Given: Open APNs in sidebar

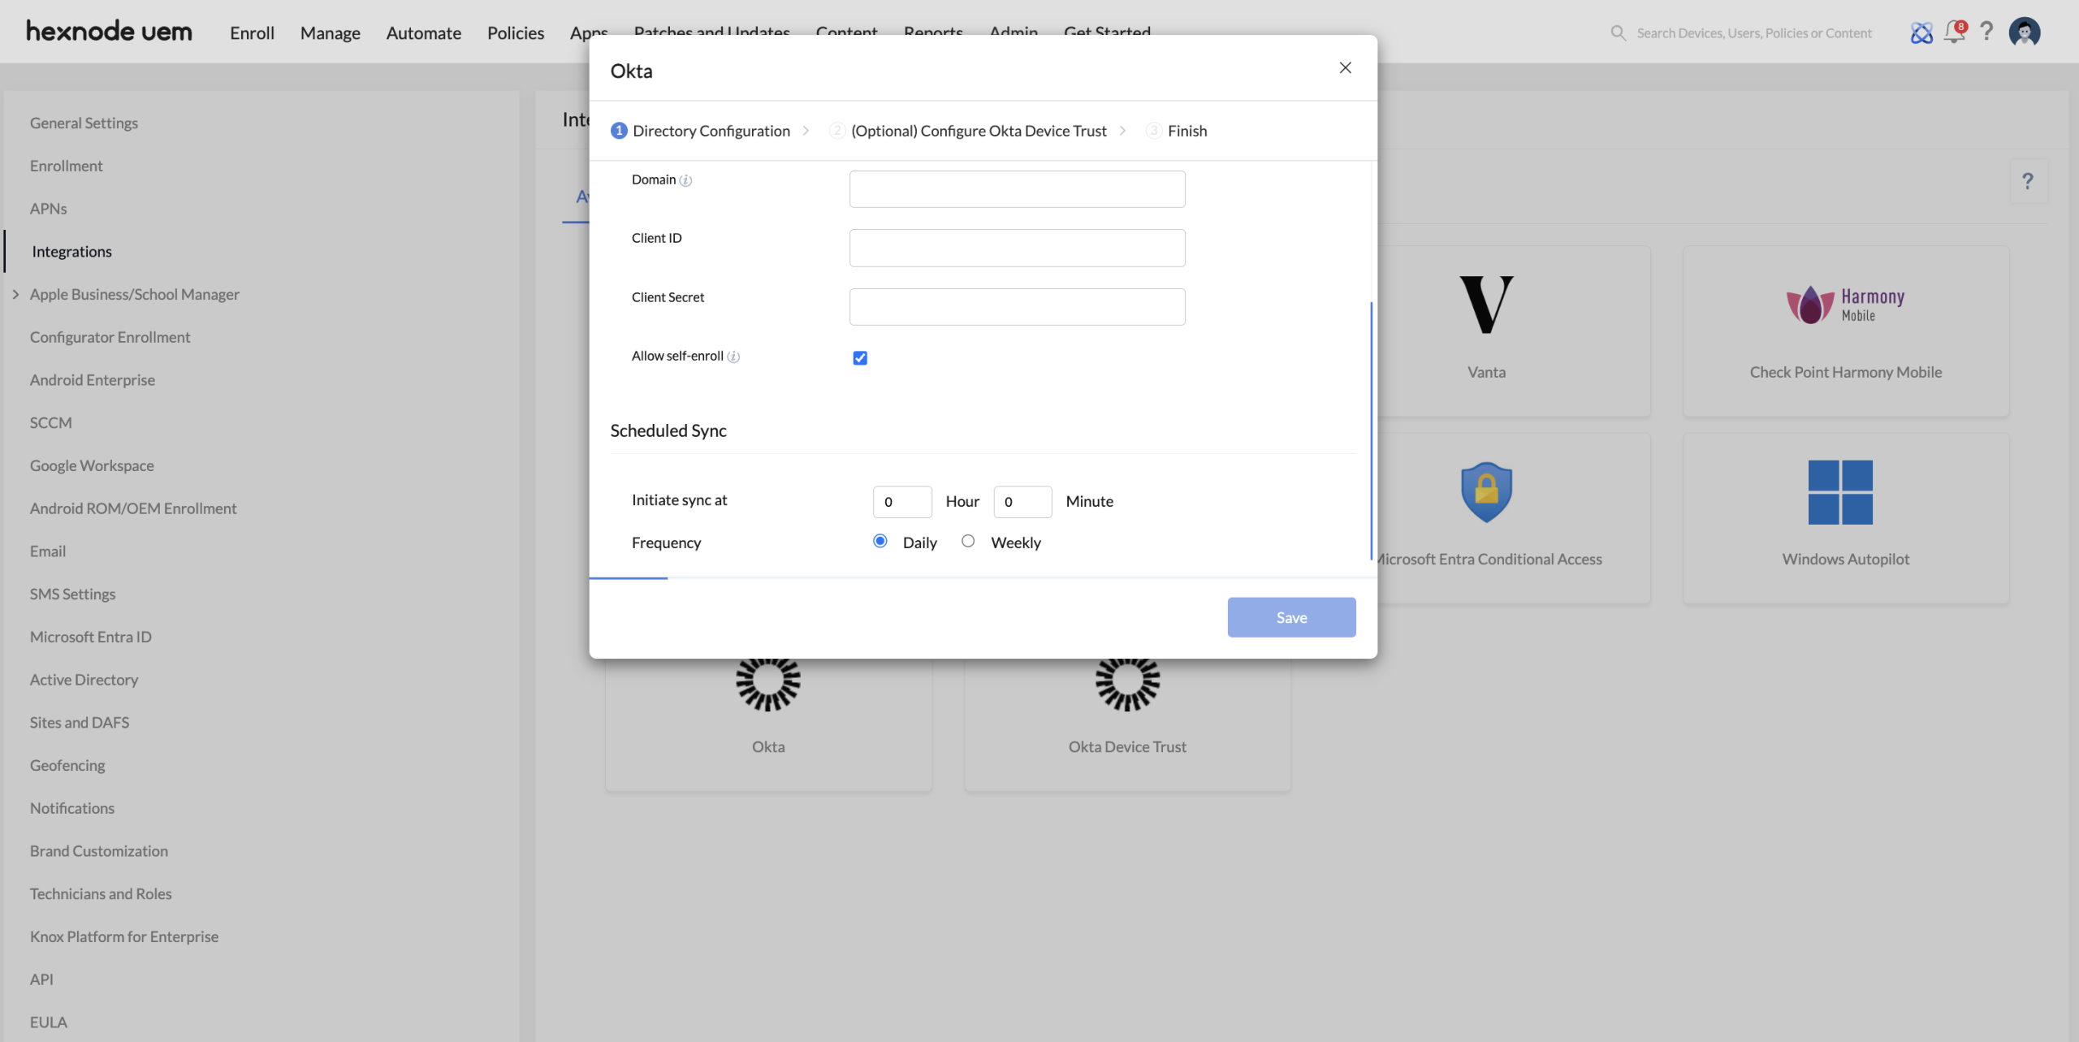Looking at the screenshot, I should 49,209.
